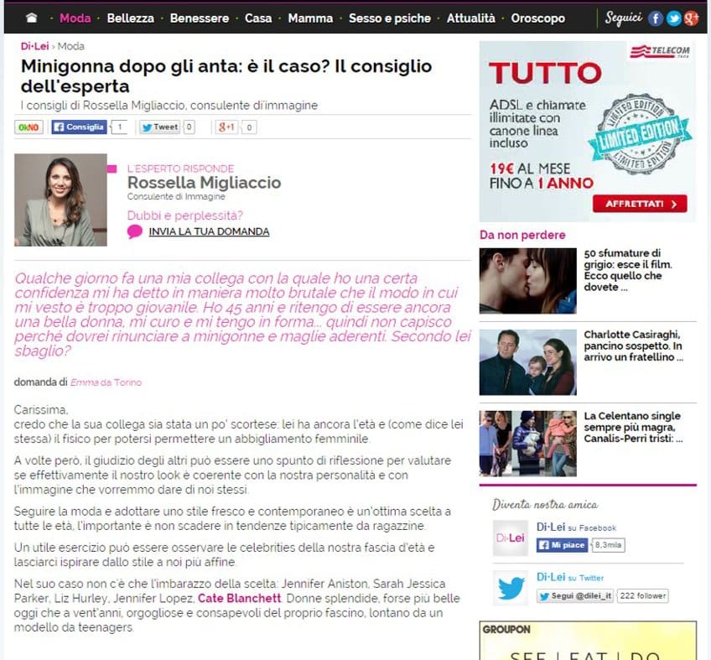Click the OKNO share button
Screen dimensions: 711x660
pyautogui.click(x=29, y=127)
